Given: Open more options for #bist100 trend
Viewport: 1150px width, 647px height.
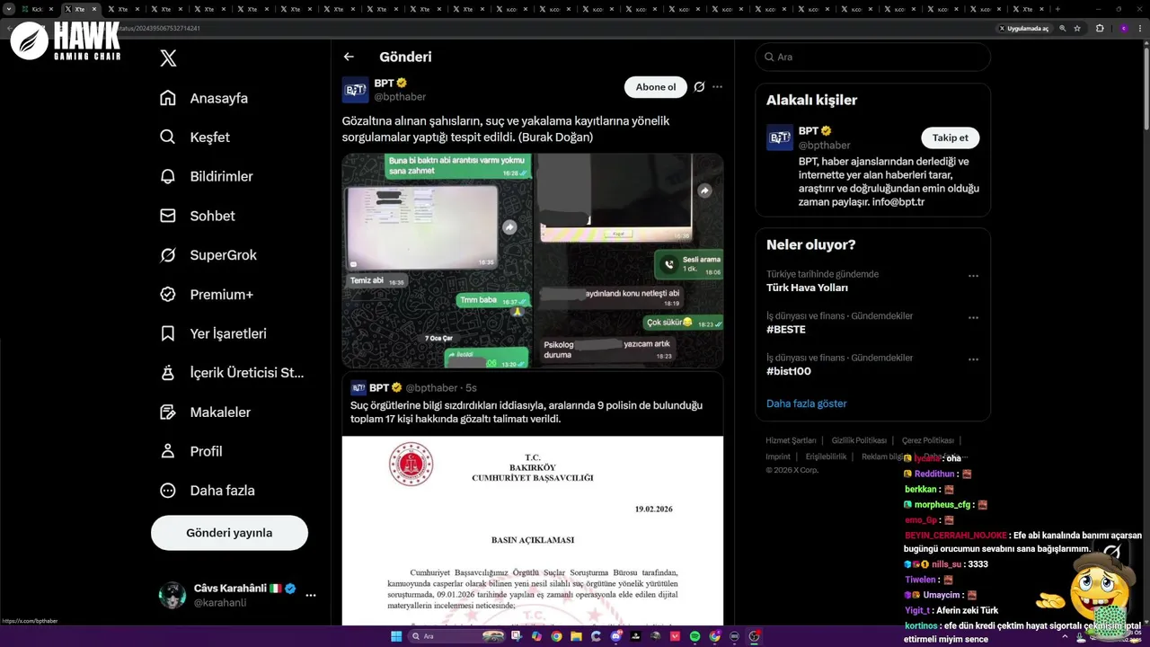Looking at the screenshot, I should pyautogui.click(x=973, y=359).
